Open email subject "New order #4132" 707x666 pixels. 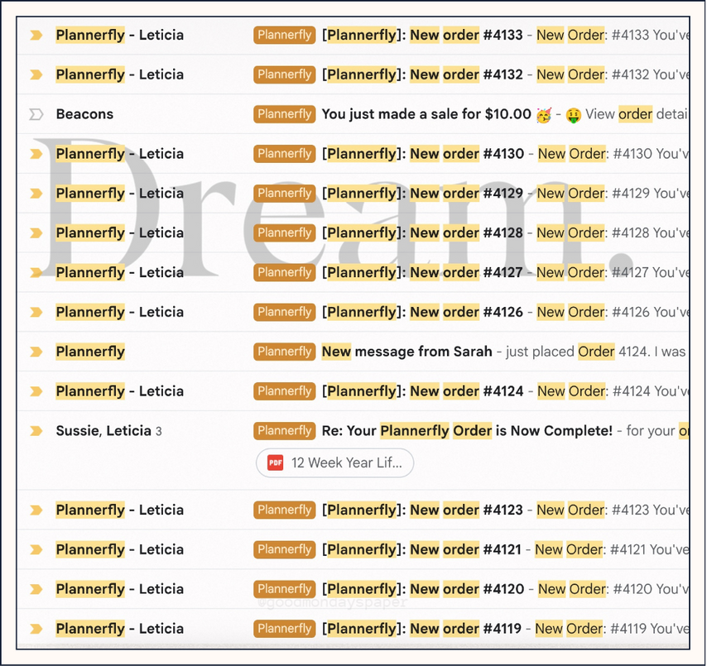point(422,74)
